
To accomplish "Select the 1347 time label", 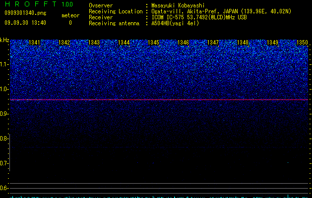I will [213, 43].
